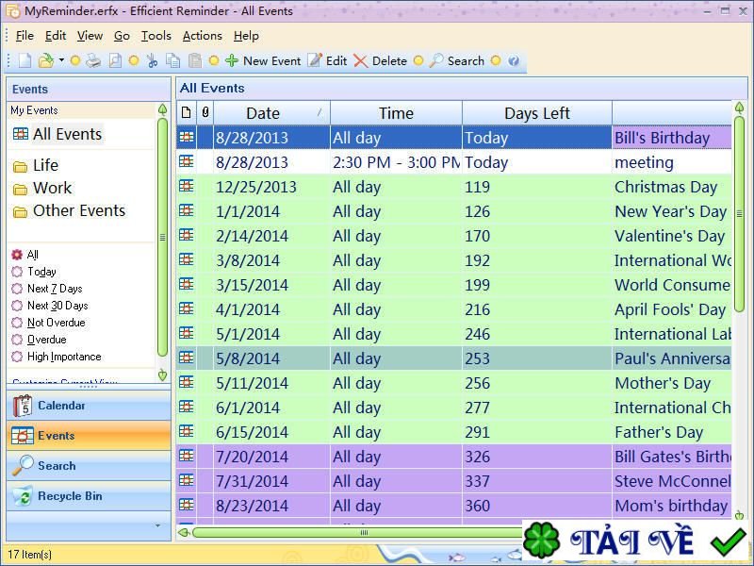Viewport: 754px width, 566px height.
Task: Open the Go menu
Action: [122, 36]
